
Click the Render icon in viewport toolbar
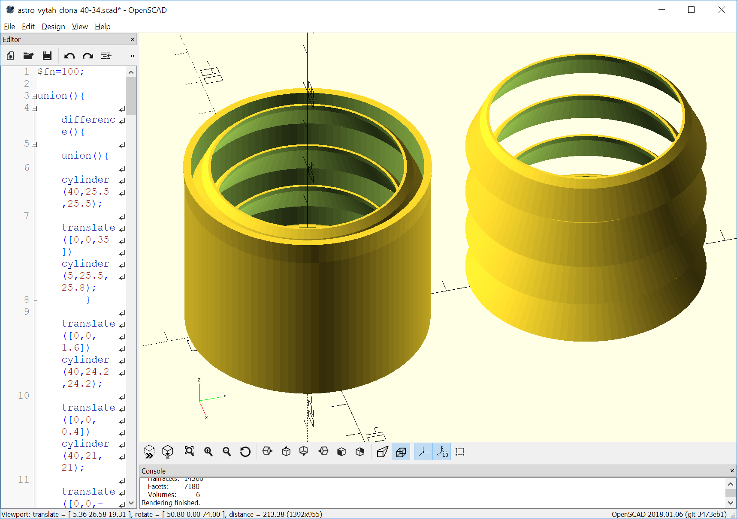coord(168,452)
